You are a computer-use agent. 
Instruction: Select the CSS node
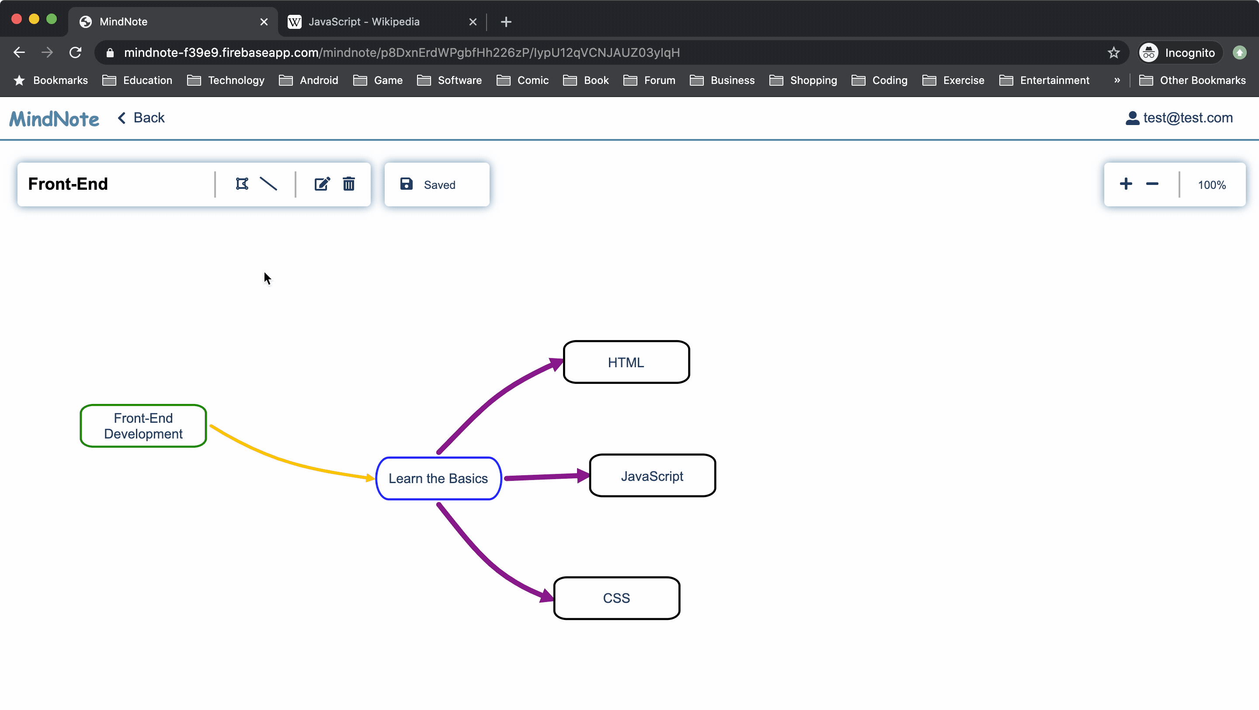pyautogui.click(x=617, y=599)
